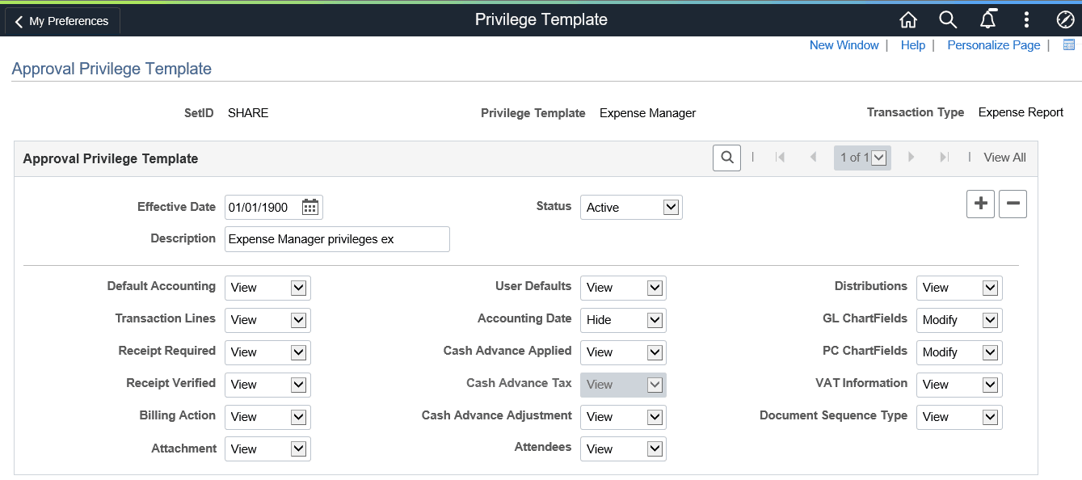Screen dimensions: 1082x480
Task: Open the Search magnifier in header
Action: [948, 20]
